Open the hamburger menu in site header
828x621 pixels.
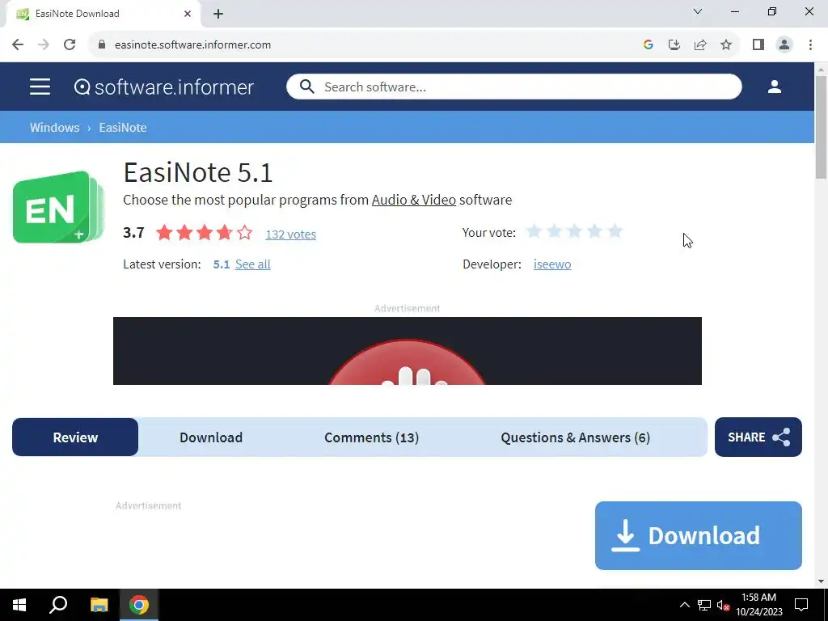(40, 87)
